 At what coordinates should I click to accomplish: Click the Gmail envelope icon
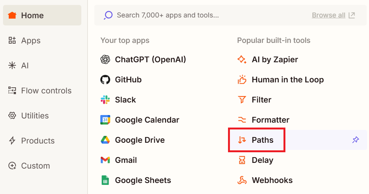click(x=105, y=160)
